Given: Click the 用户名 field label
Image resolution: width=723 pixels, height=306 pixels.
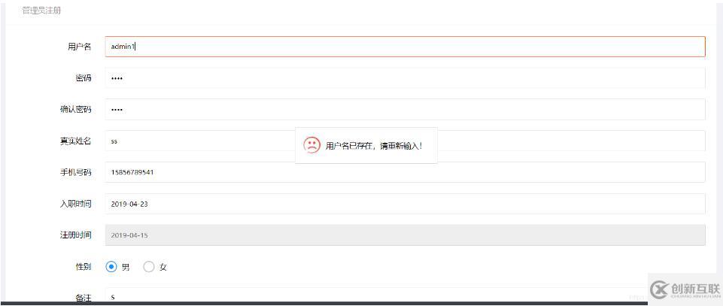Looking at the screenshot, I should (79, 47).
